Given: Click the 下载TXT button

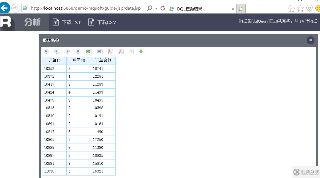Looking at the screenshot, I should (x=67, y=22).
